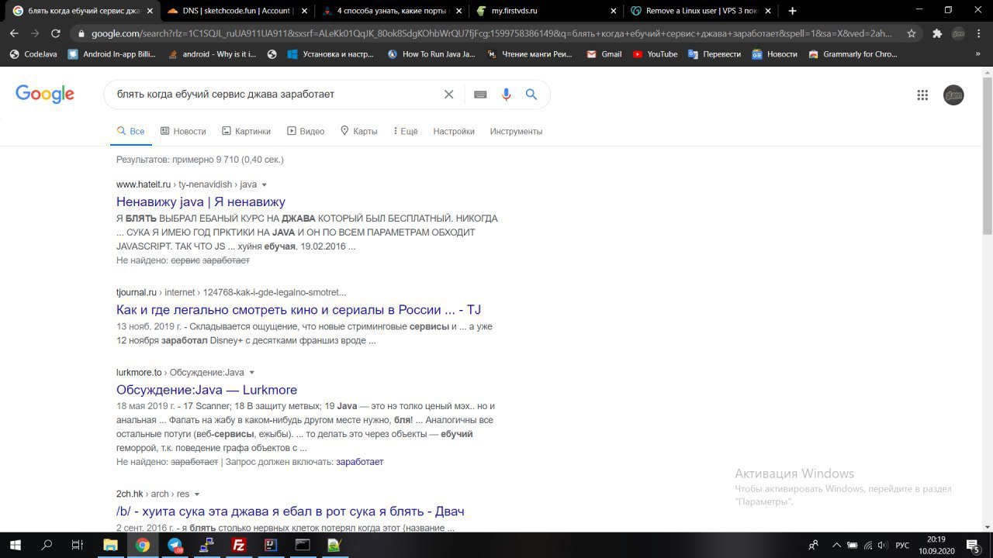Switch to IntelliJ IDEA on the taskbar
The width and height of the screenshot is (993, 558).
[270, 545]
